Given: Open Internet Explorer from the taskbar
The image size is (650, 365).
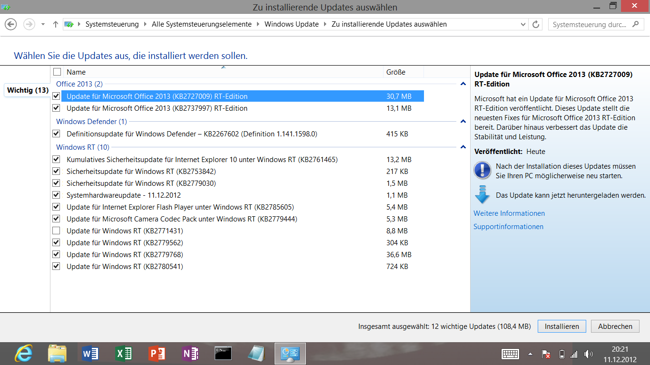Looking at the screenshot, I should tap(24, 354).
